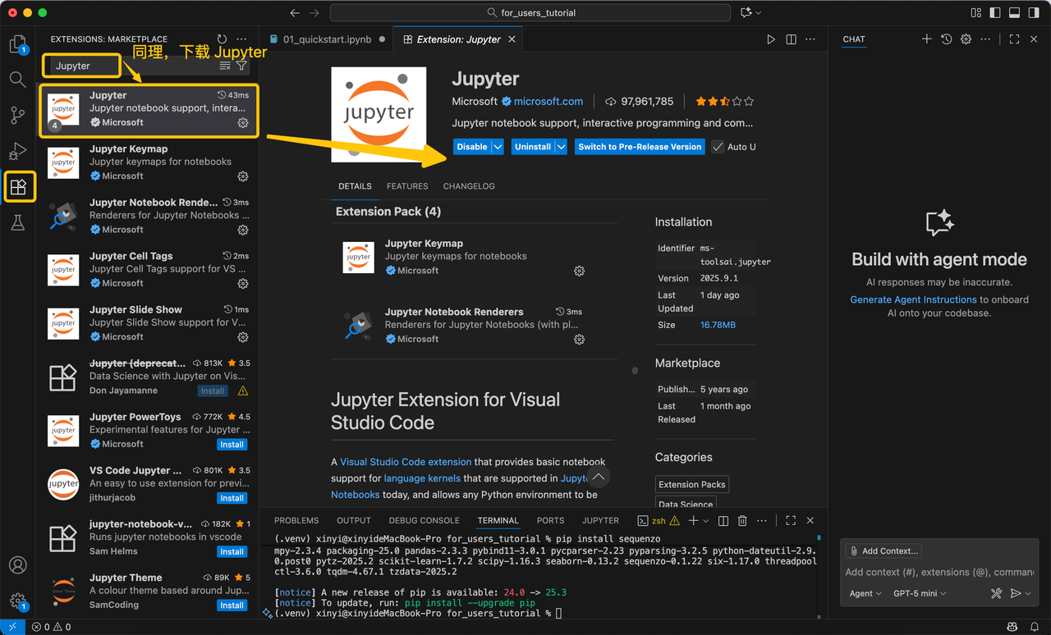Switch to the CHANGELOG tab
This screenshot has height=635, width=1051.
(469, 186)
